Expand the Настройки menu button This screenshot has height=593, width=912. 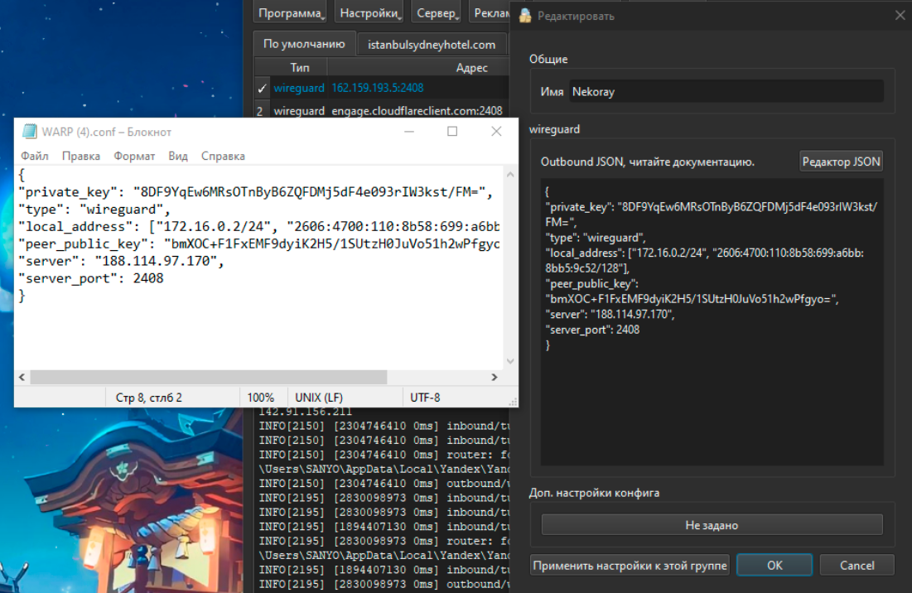coord(368,13)
